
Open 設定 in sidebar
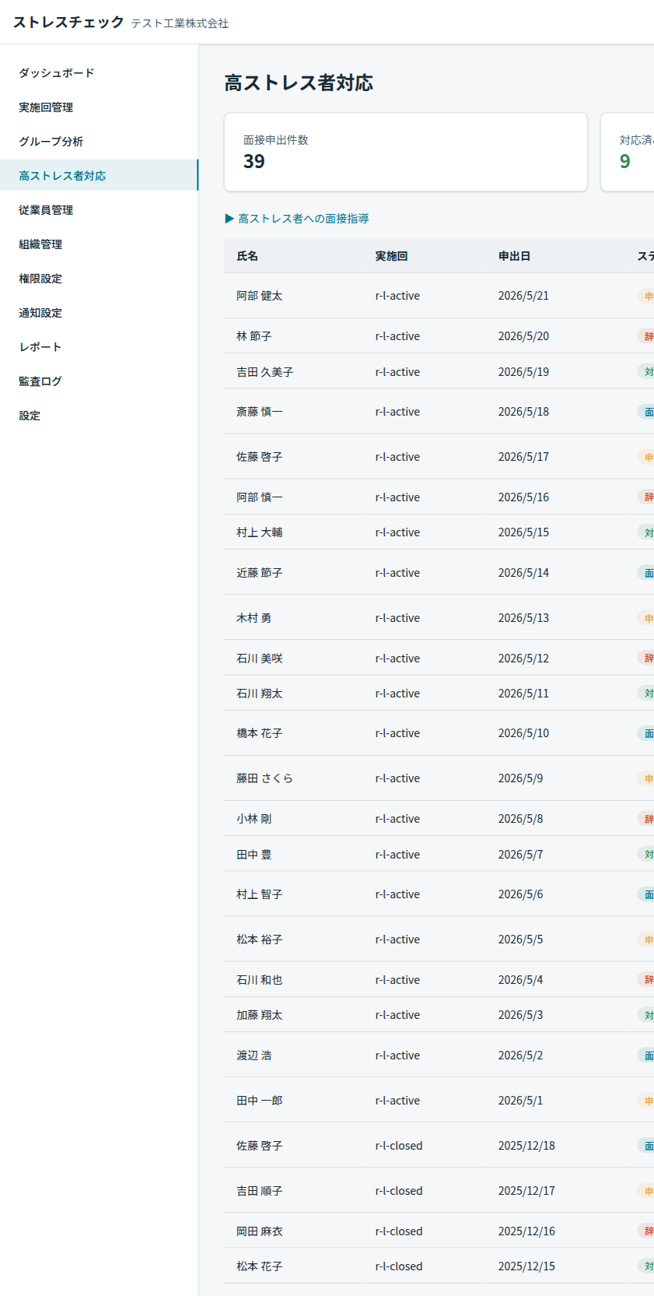click(x=30, y=416)
